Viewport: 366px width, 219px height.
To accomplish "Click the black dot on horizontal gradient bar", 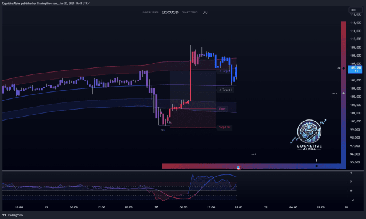I will tap(316, 166).
